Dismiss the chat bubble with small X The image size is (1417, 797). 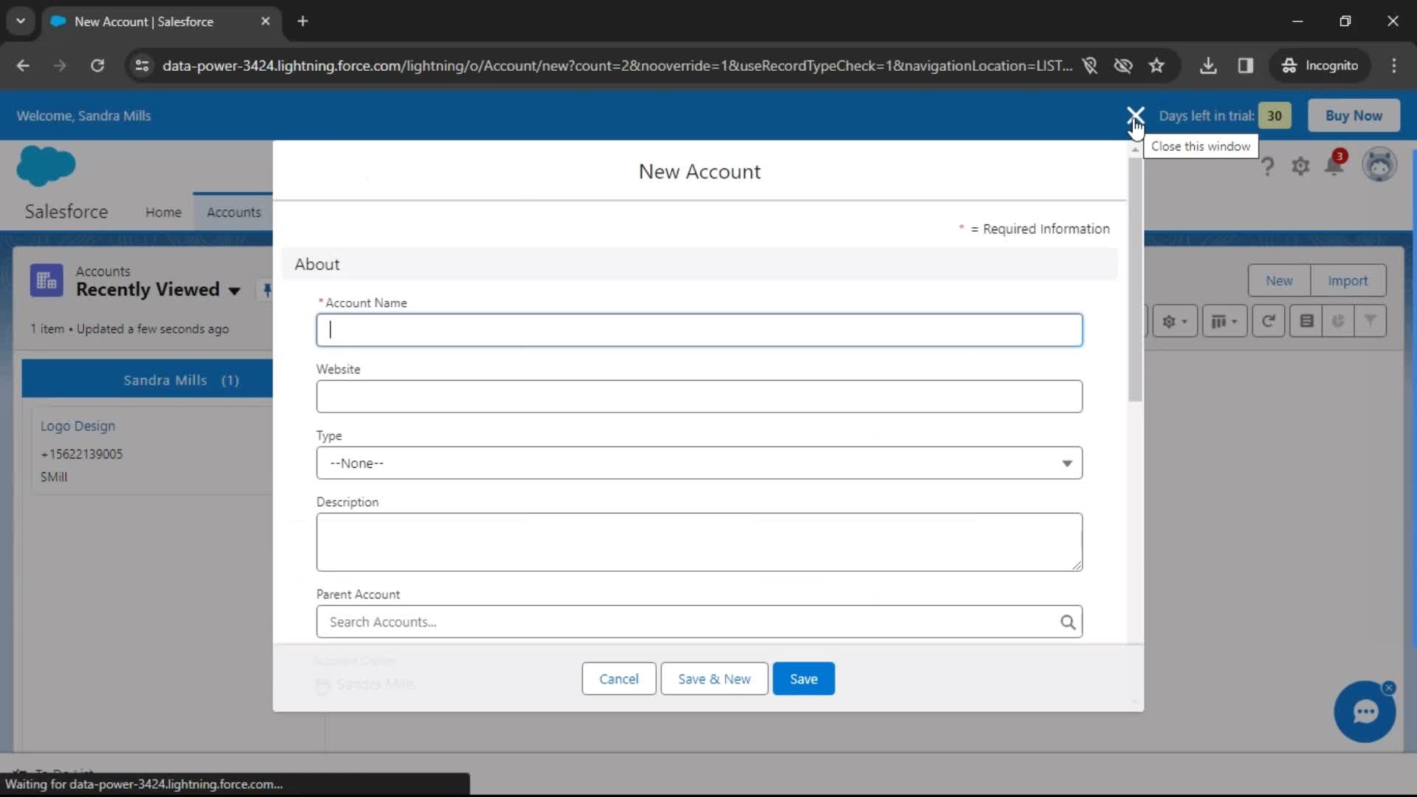[x=1389, y=688]
